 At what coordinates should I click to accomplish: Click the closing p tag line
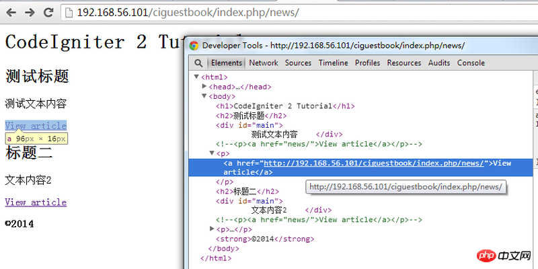pyautogui.click(x=225, y=182)
